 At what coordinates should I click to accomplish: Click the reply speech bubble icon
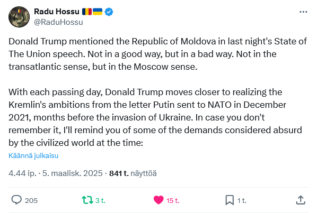click(16, 200)
